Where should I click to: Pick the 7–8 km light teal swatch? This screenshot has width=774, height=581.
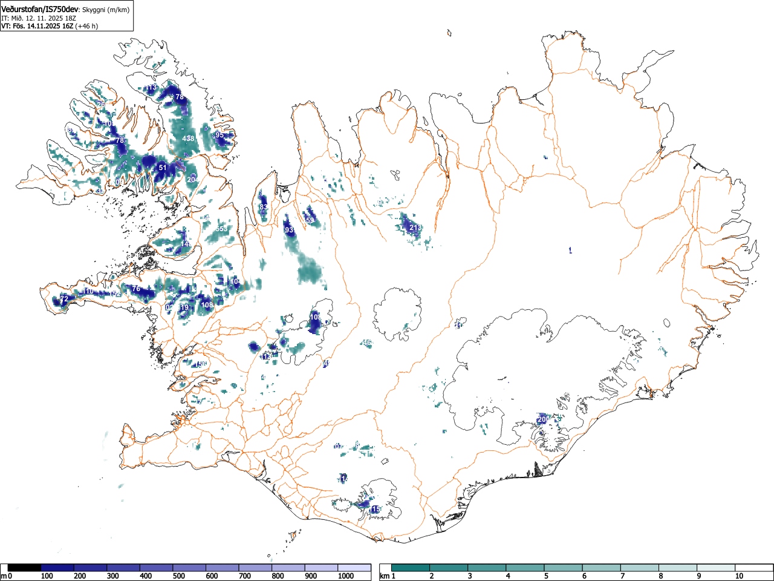[640, 568]
